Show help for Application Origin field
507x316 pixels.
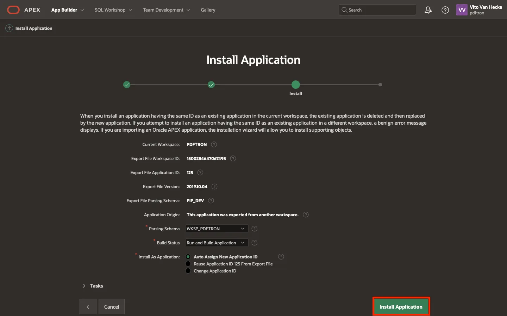pyautogui.click(x=306, y=215)
